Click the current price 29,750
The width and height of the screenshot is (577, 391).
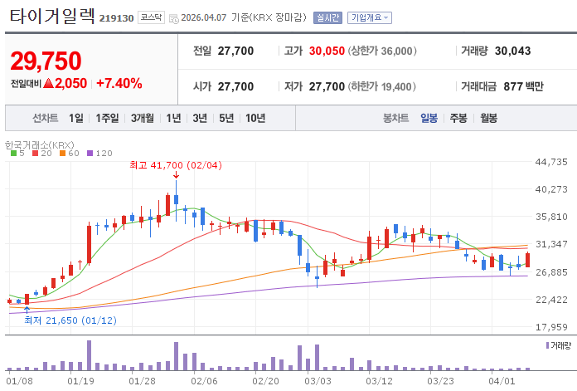click(x=46, y=61)
